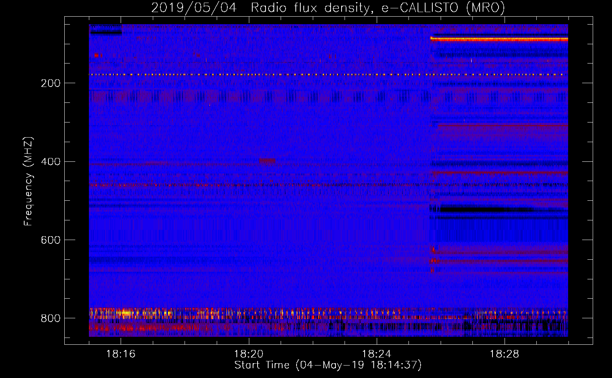This screenshot has width=612, height=378.
Task: Click the 18:24 time tick label
Action: [376, 354]
